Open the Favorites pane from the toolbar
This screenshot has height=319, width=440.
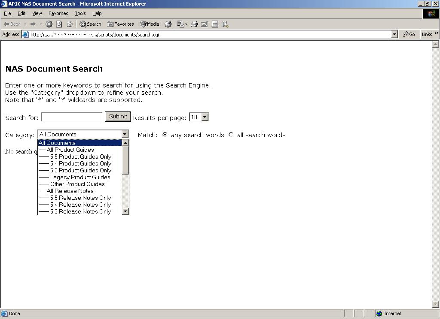[x=120, y=24]
